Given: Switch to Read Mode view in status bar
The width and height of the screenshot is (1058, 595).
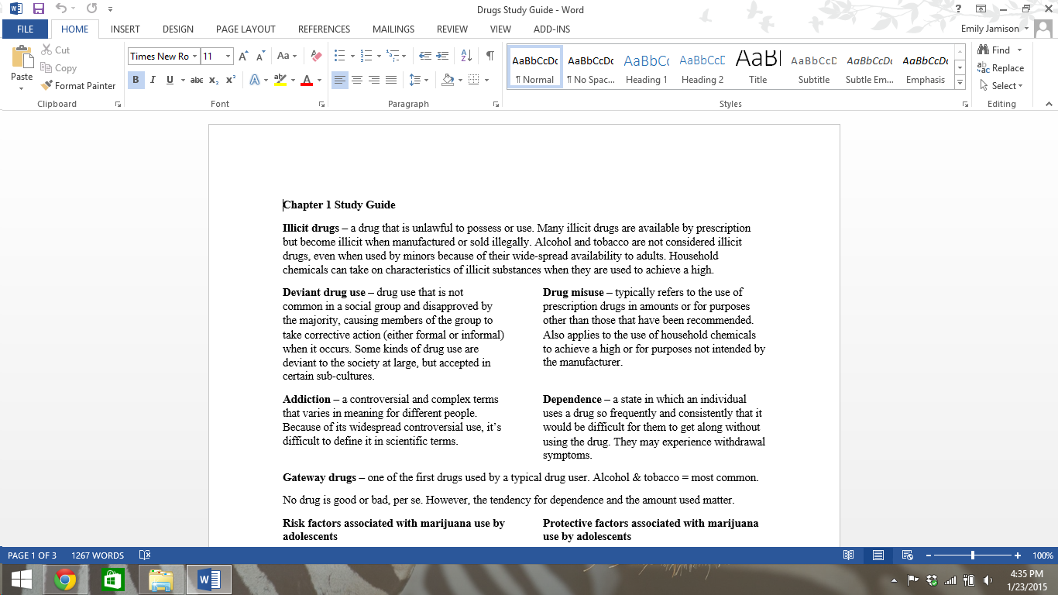Looking at the screenshot, I should 848,555.
